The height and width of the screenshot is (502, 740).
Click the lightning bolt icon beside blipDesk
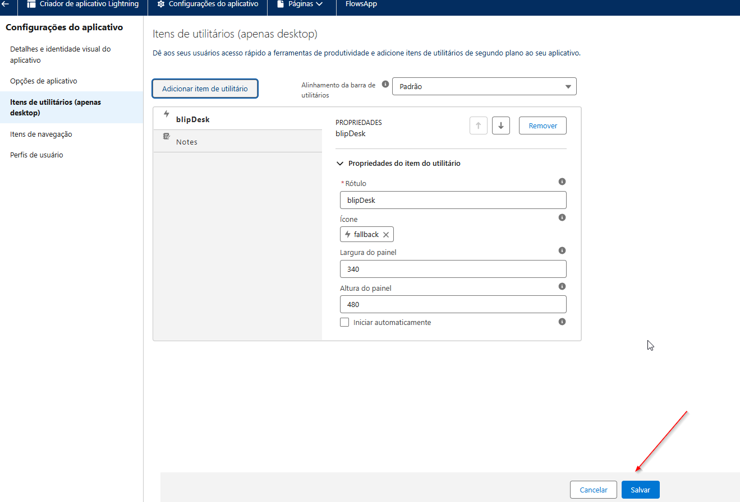click(166, 114)
